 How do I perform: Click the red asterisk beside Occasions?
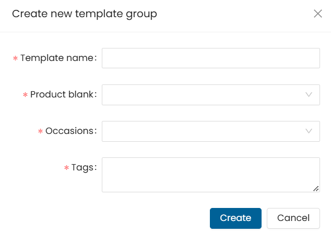point(40,132)
